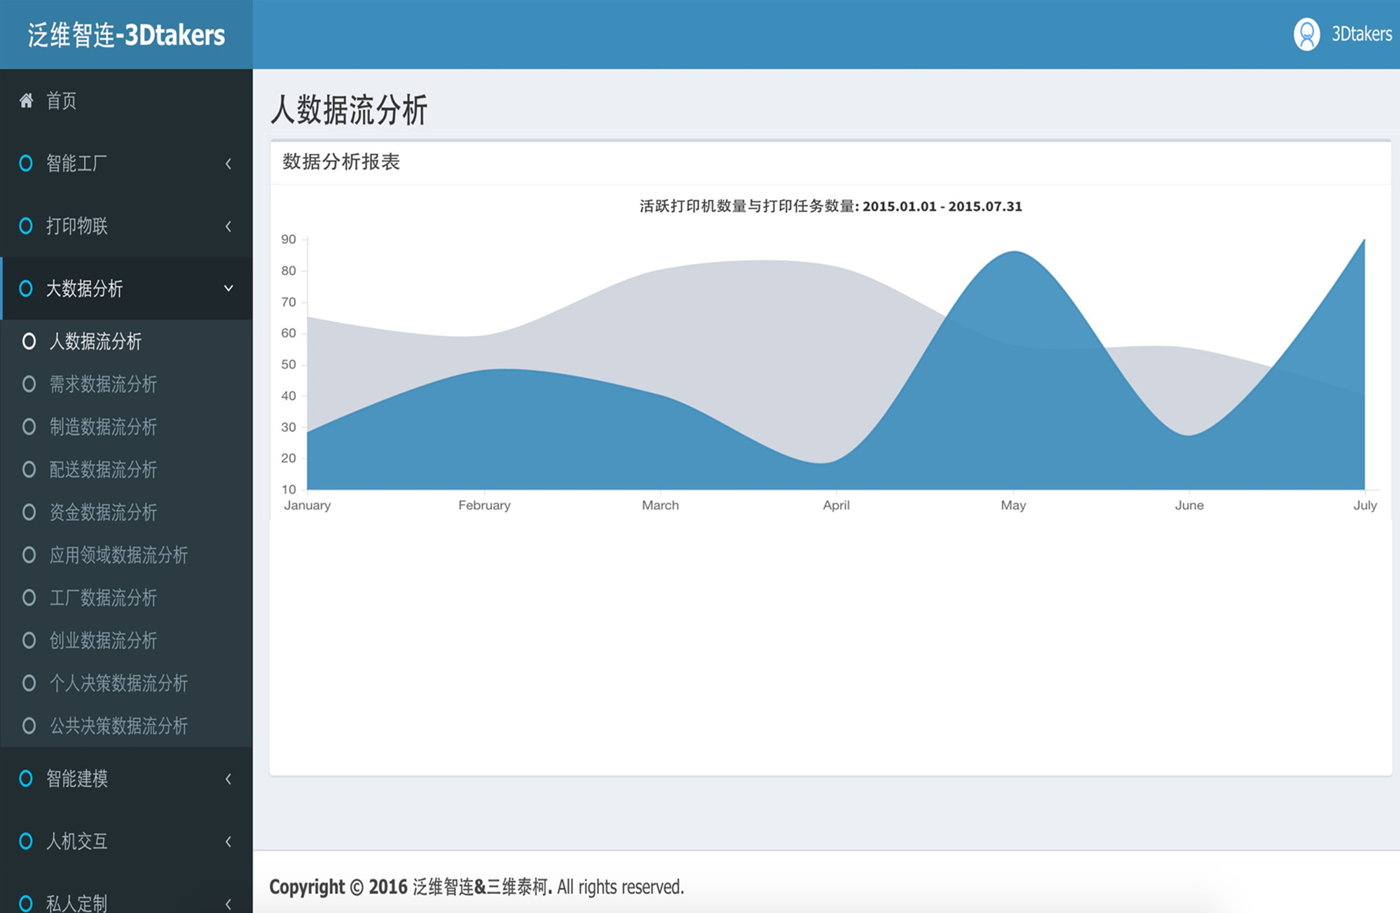Collapse the 大数据分析 menu chevron
Image resolution: width=1400 pixels, height=913 pixels.
click(x=228, y=288)
